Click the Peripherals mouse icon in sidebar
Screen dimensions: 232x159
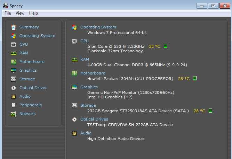click(x=13, y=105)
